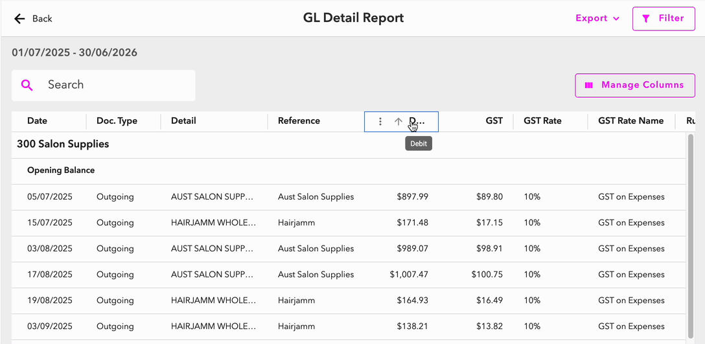Open the Export dropdown

coord(597,18)
